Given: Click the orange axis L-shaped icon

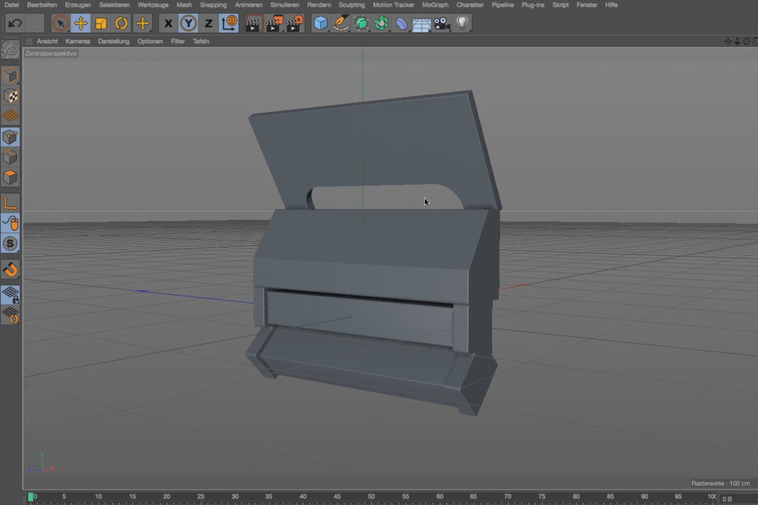Looking at the screenshot, I should tap(10, 203).
